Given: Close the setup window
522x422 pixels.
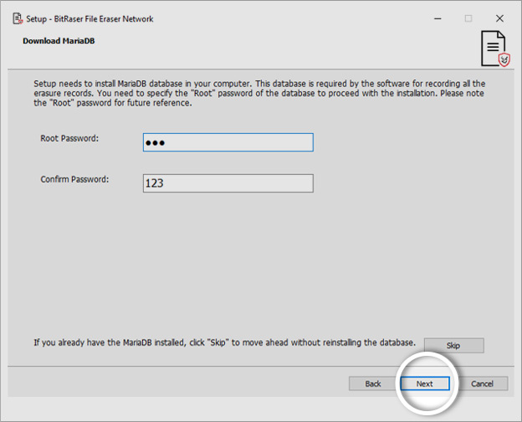Looking at the screenshot, I should point(499,18).
